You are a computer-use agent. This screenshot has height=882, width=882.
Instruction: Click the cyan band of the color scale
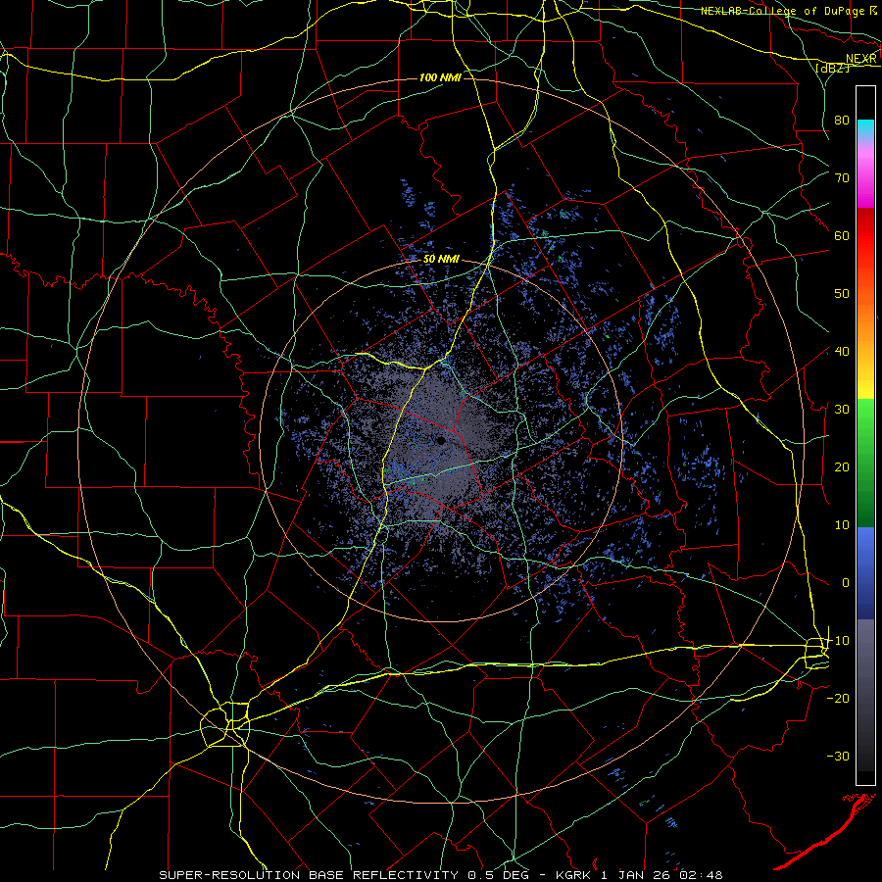(x=865, y=128)
